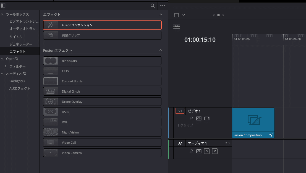Collapse the Fusionエフェクト section
The height and width of the screenshot is (173, 306).
(x=161, y=50)
